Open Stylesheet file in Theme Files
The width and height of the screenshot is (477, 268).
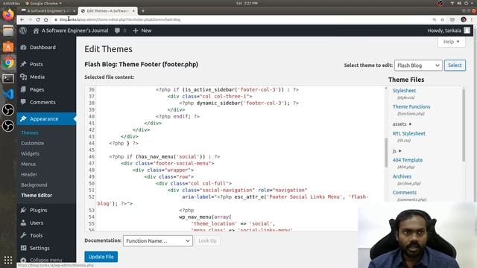coord(404,91)
